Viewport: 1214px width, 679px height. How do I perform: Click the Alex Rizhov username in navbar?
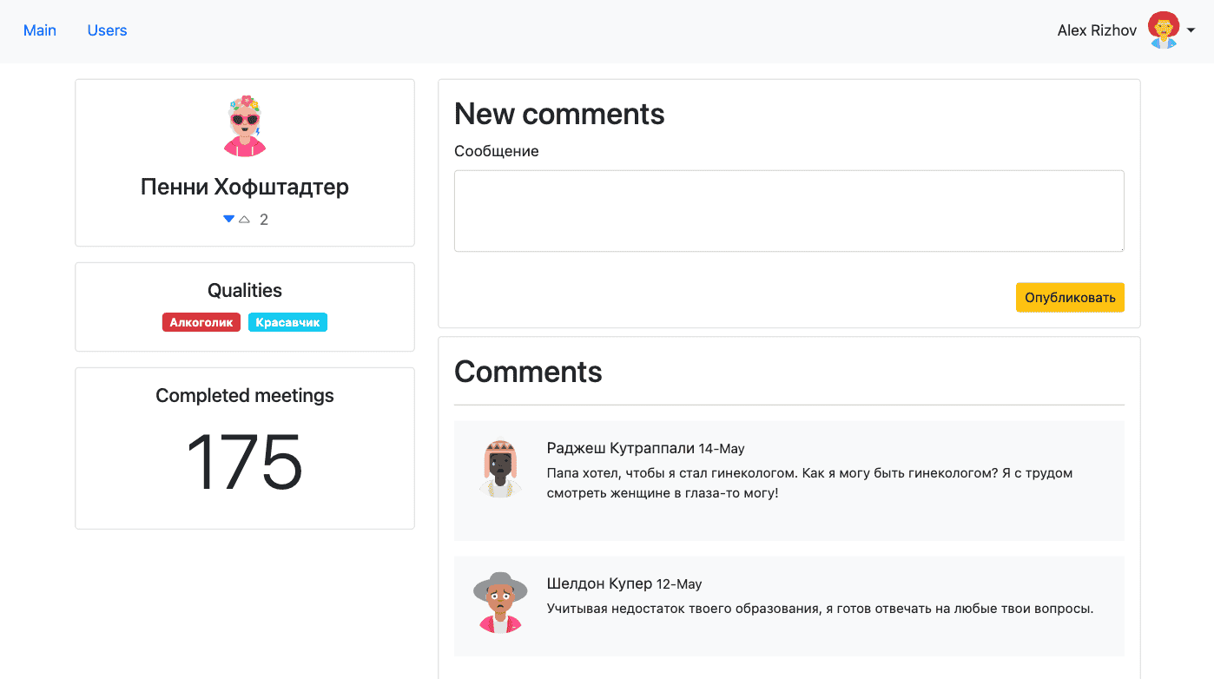tap(1096, 30)
